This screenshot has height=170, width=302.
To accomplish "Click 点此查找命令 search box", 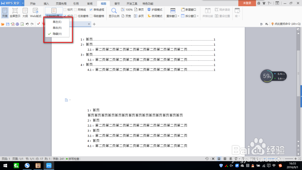I will [286, 24].
